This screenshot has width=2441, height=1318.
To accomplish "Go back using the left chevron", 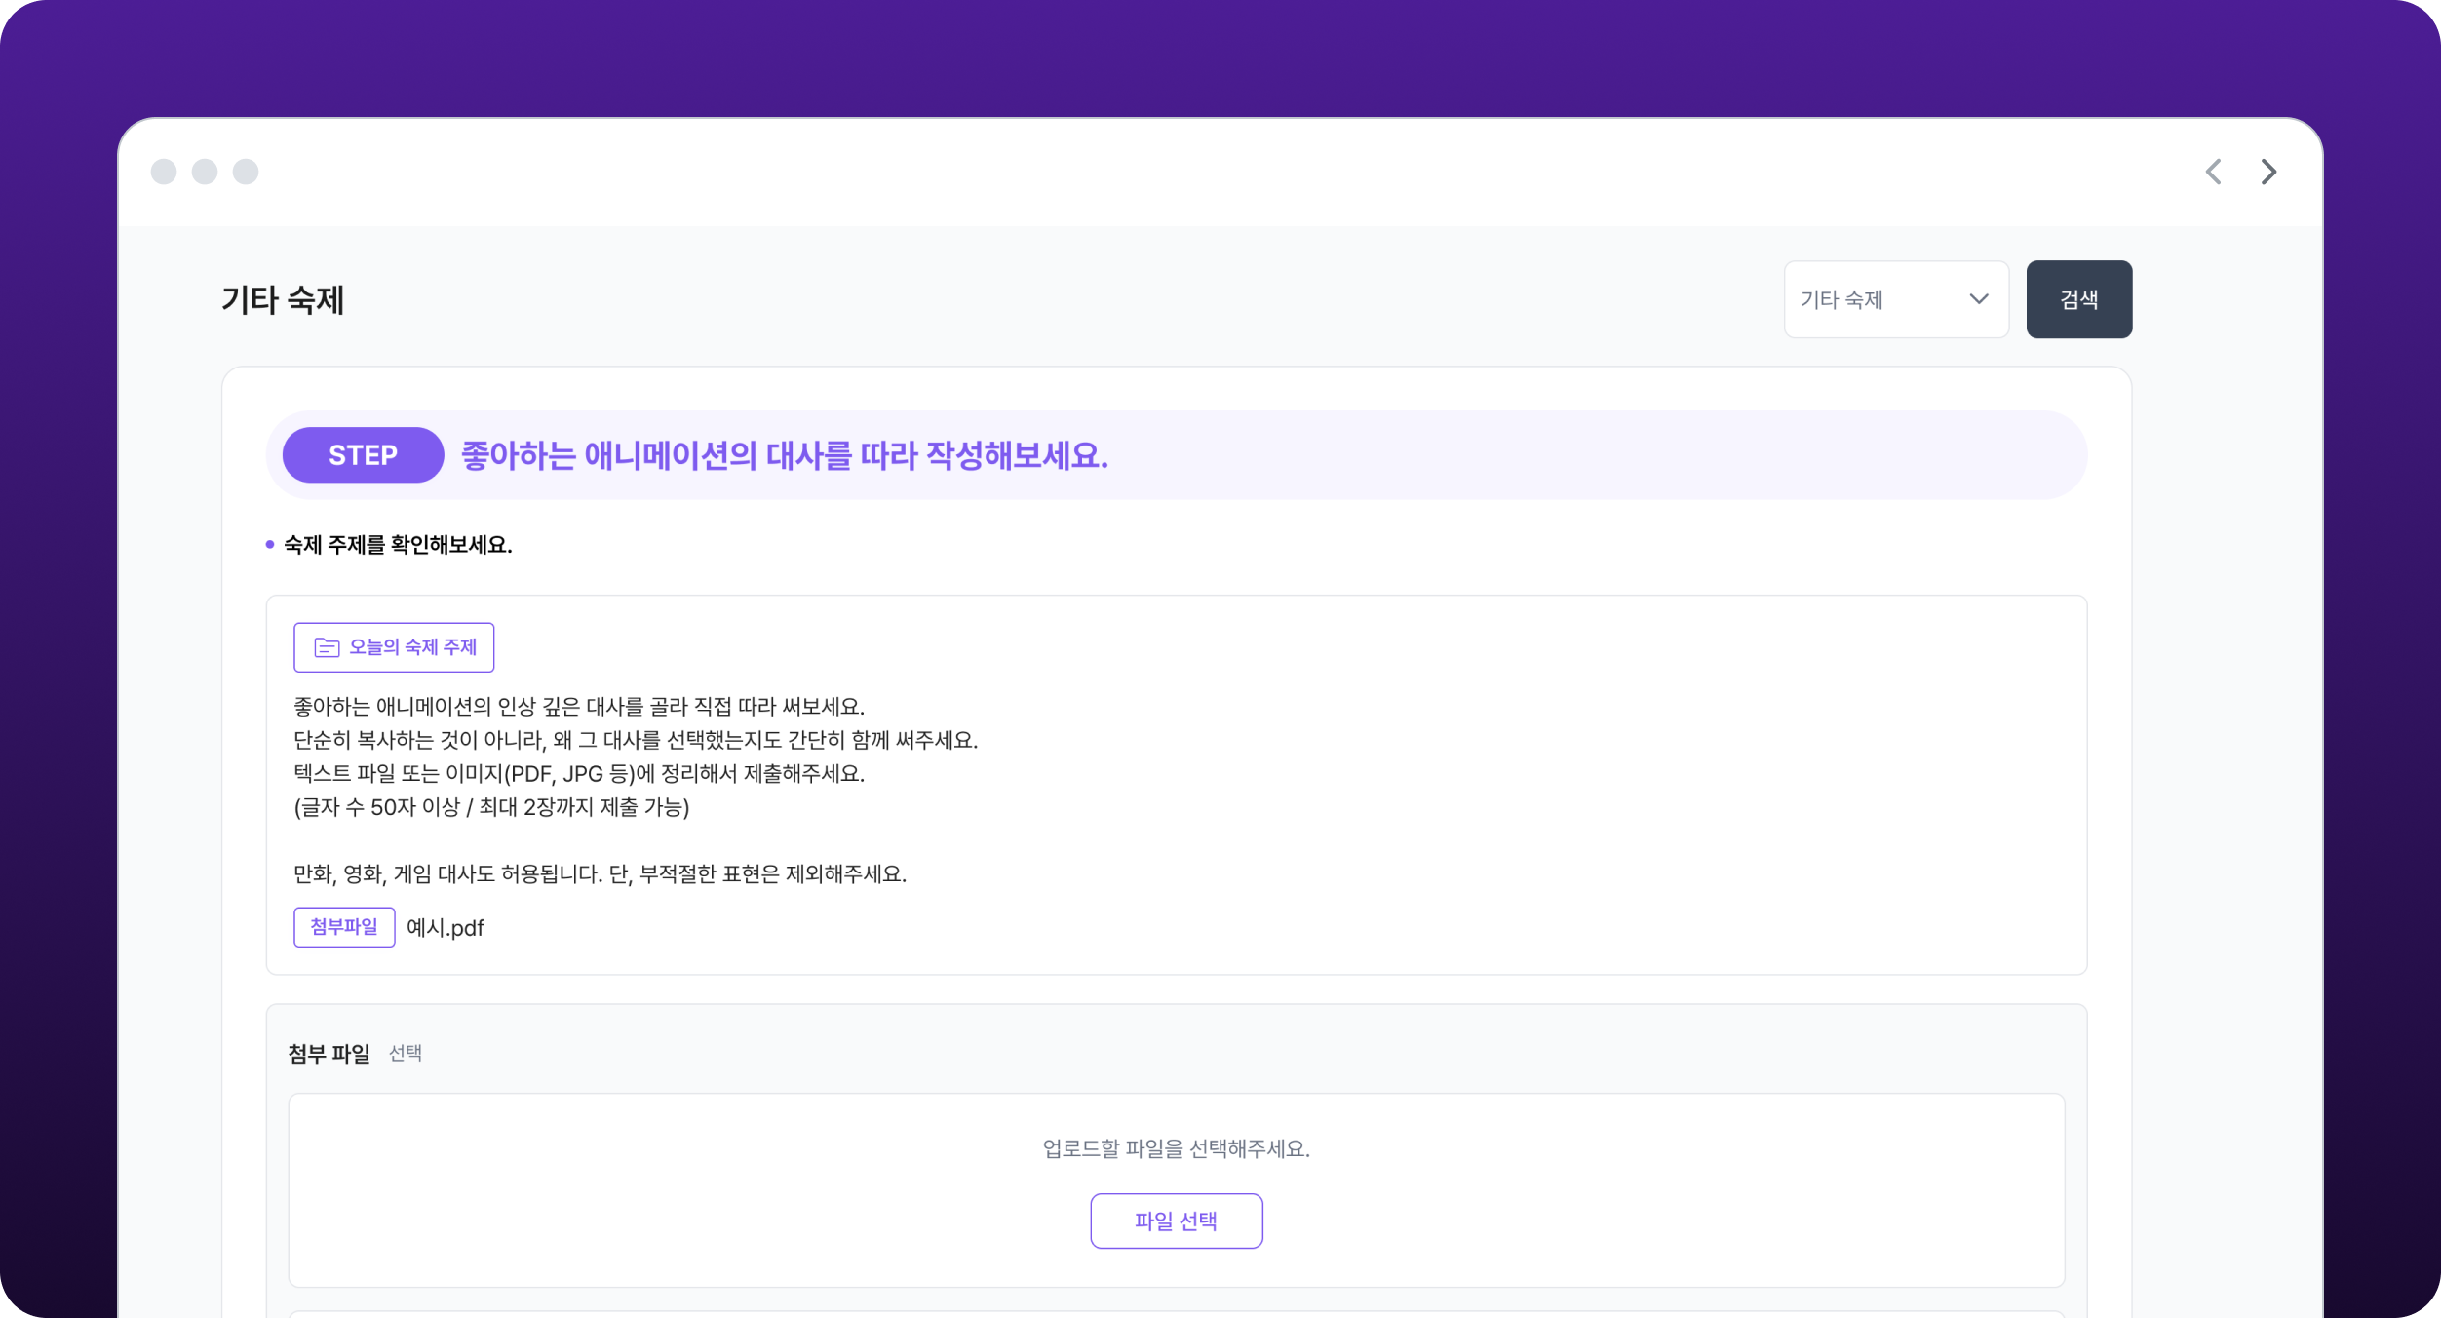I will (2214, 172).
